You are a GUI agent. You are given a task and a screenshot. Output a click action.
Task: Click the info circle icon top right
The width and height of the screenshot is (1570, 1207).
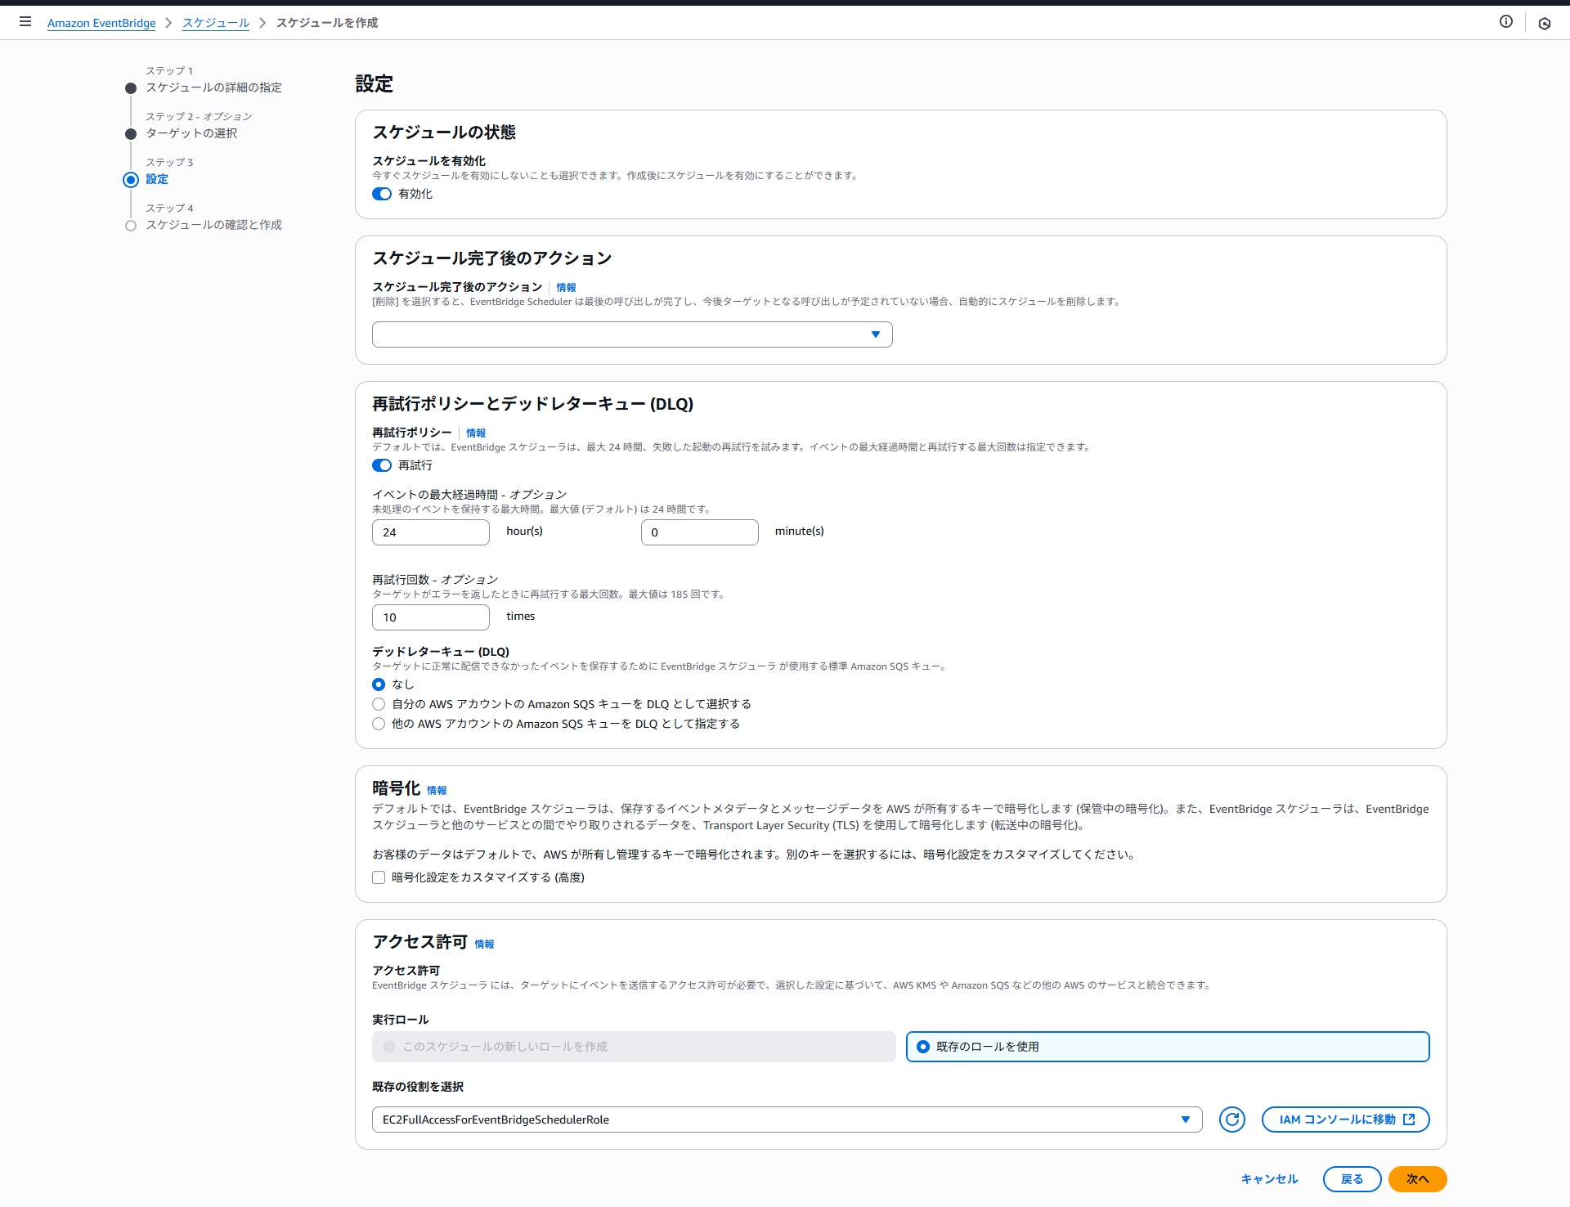(x=1505, y=22)
